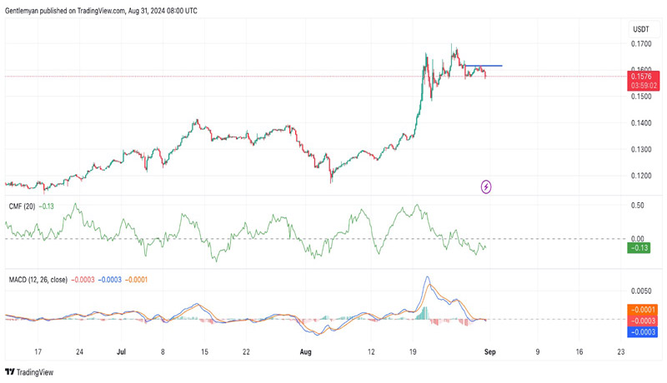667x383 pixels.
Task: Click the 22 date label on time axis
Action: [x=246, y=352]
